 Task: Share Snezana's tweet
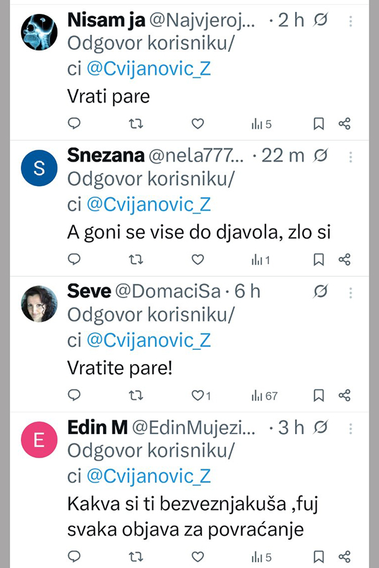coord(344,259)
